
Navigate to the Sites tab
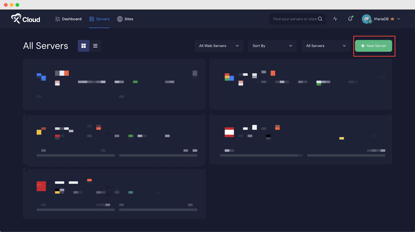pyautogui.click(x=129, y=19)
